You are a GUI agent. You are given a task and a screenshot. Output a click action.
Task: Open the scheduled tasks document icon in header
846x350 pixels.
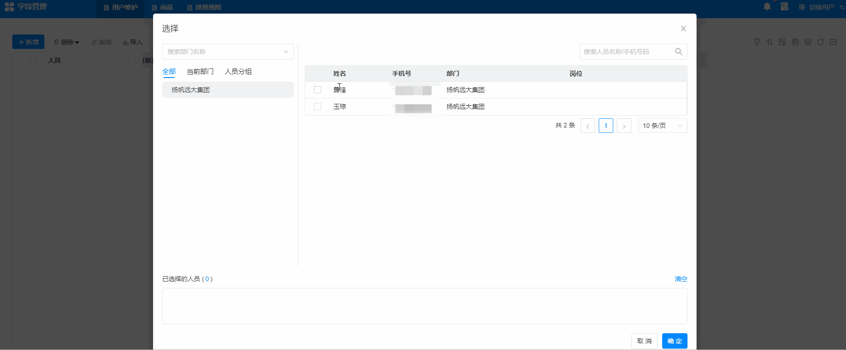(x=785, y=7)
